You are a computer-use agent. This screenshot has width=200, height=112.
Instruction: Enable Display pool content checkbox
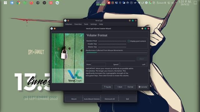[129, 41]
